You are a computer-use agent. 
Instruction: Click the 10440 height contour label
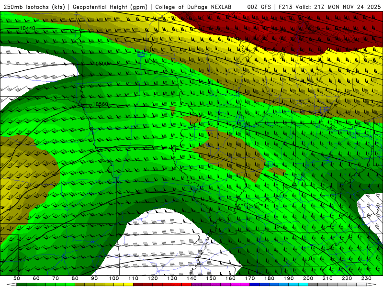pyautogui.click(x=27, y=28)
